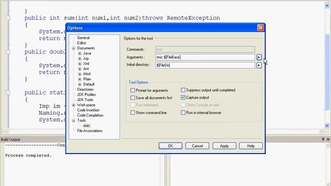
Task: Select the Documents tree label
Action: coord(86,48)
